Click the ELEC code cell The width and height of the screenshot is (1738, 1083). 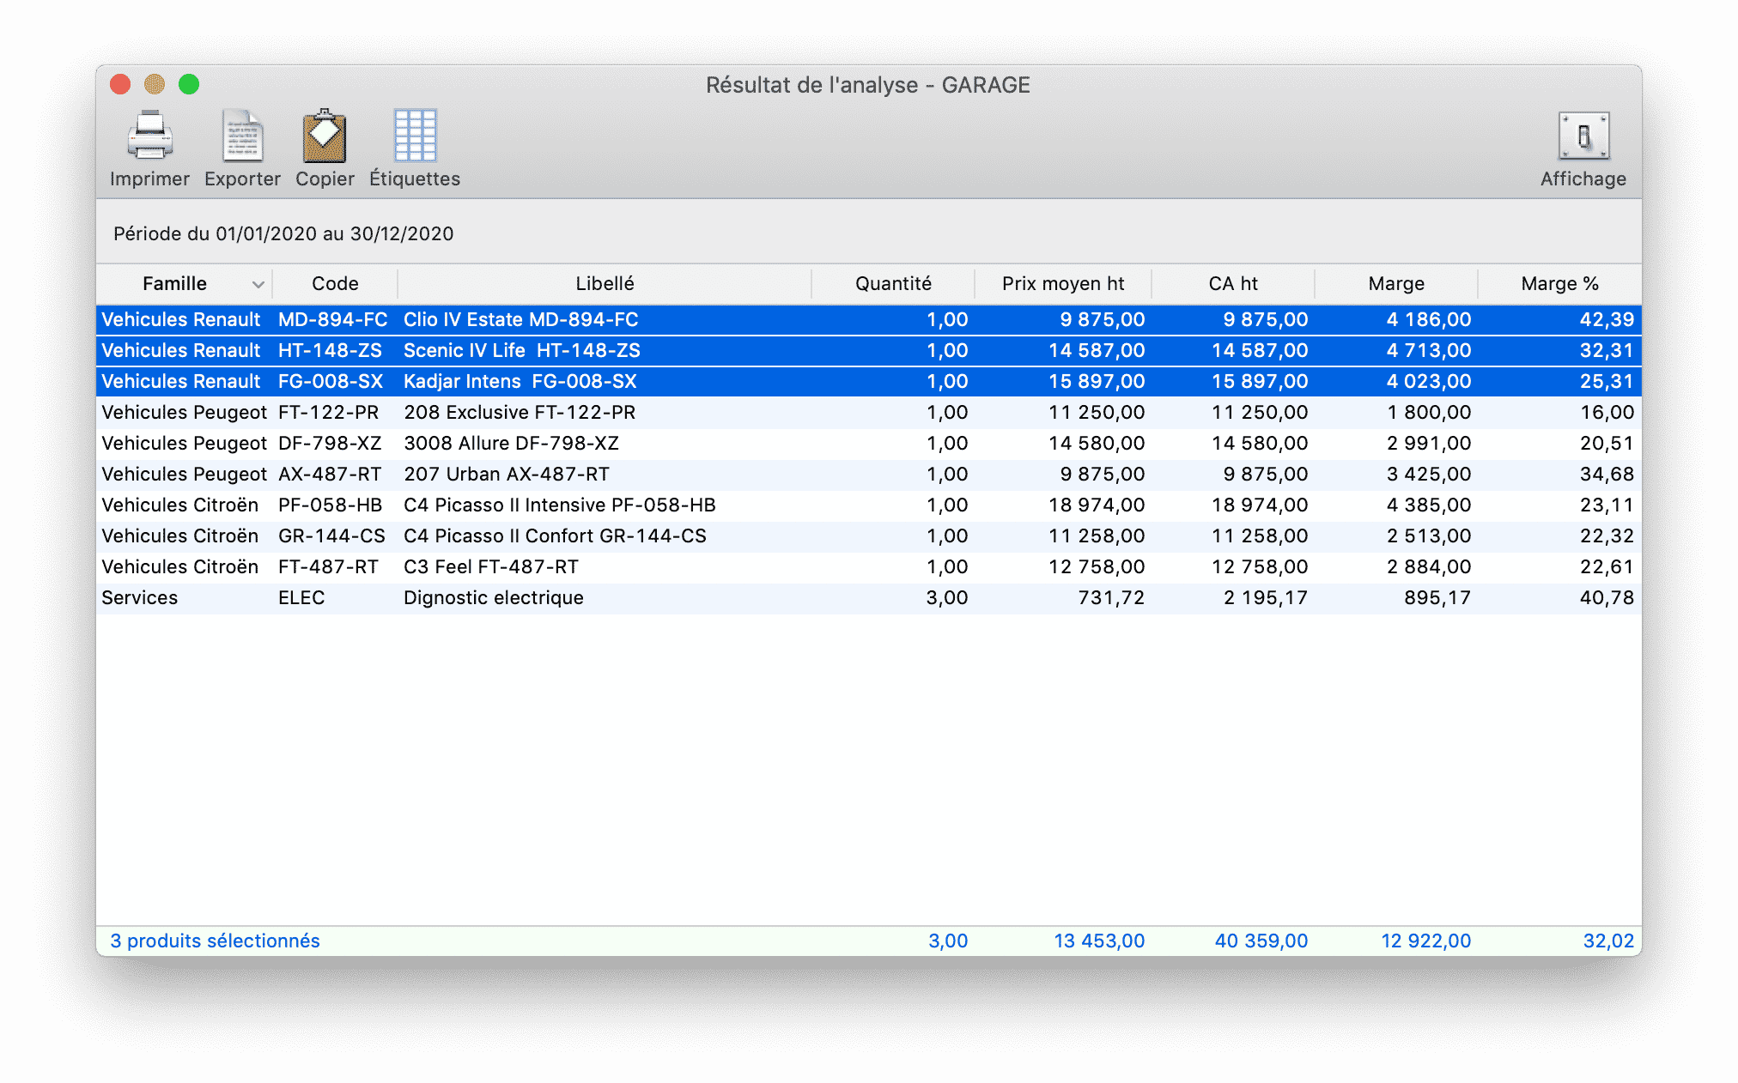[301, 597]
